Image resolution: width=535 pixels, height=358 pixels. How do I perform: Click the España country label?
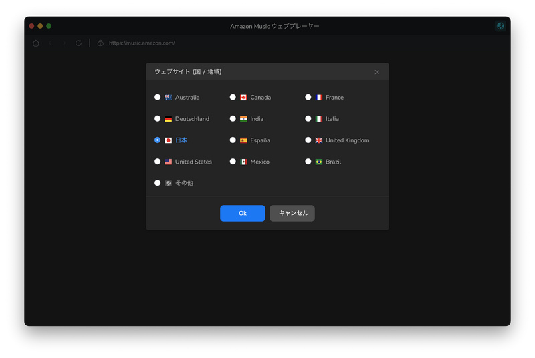coord(260,140)
